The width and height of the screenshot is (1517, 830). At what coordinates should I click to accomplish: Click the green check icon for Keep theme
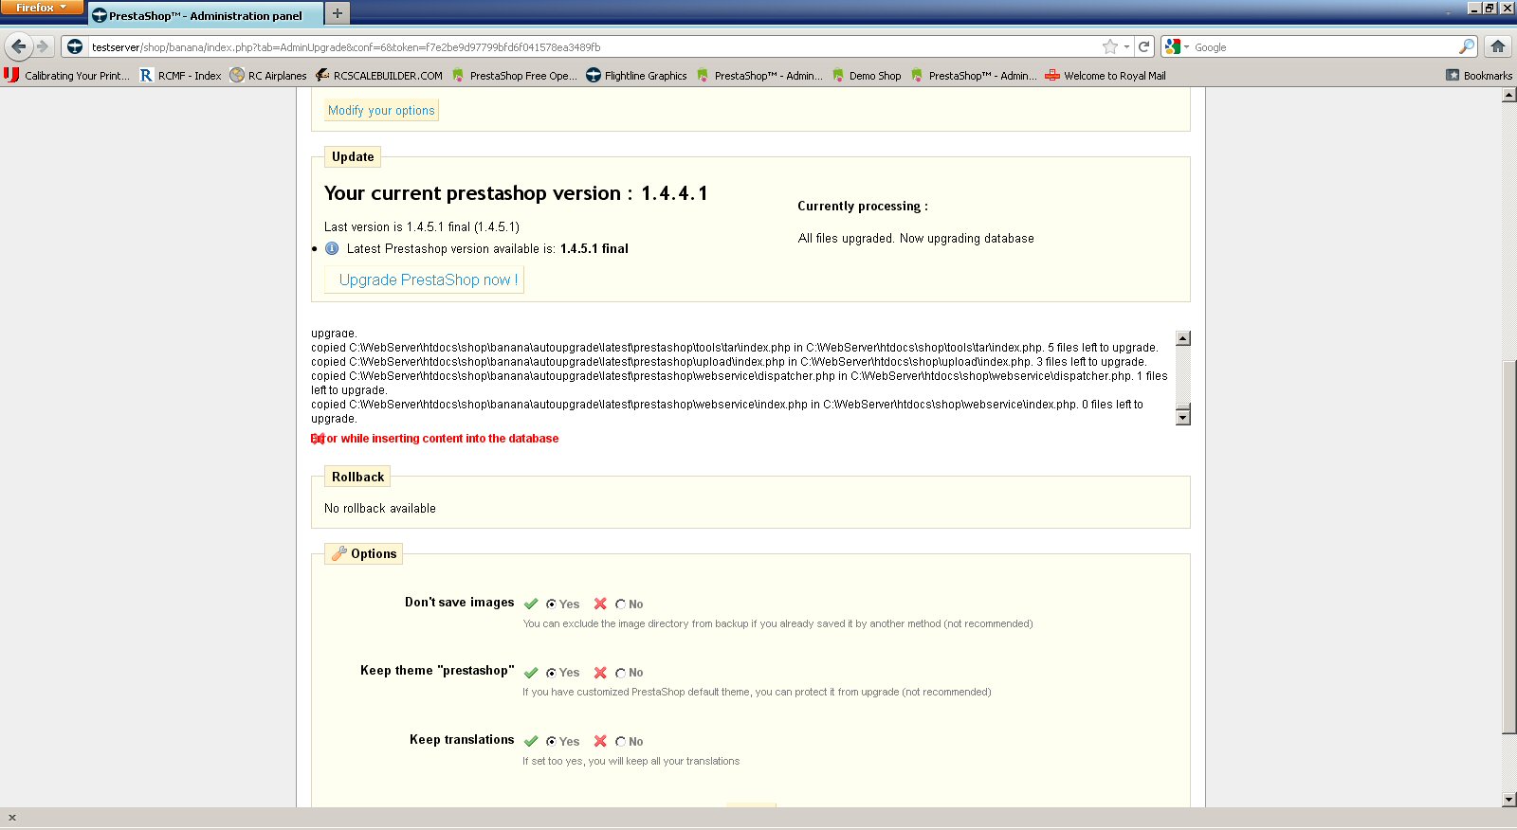tap(531, 672)
